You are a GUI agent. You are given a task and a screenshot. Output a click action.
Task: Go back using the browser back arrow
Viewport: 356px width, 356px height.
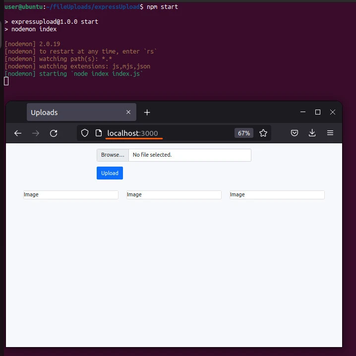click(x=18, y=133)
